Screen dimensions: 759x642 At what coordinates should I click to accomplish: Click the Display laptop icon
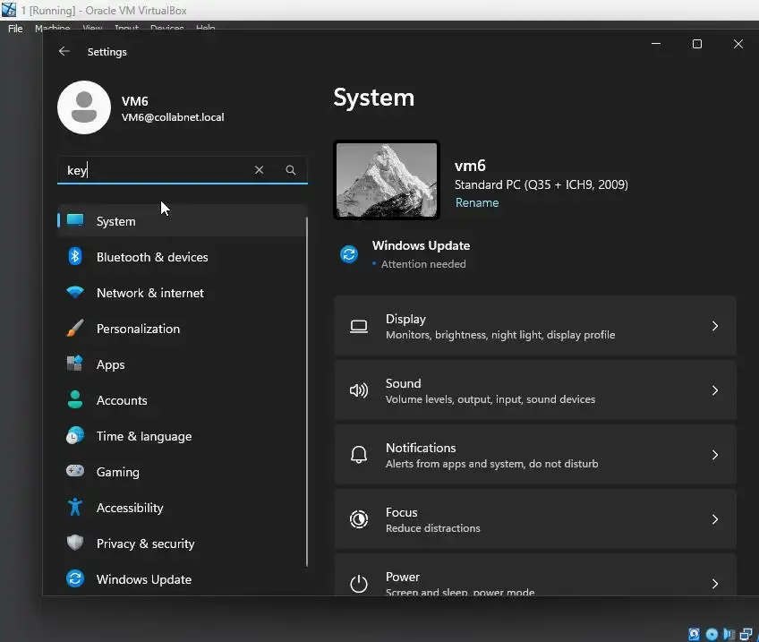(x=359, y=326)
